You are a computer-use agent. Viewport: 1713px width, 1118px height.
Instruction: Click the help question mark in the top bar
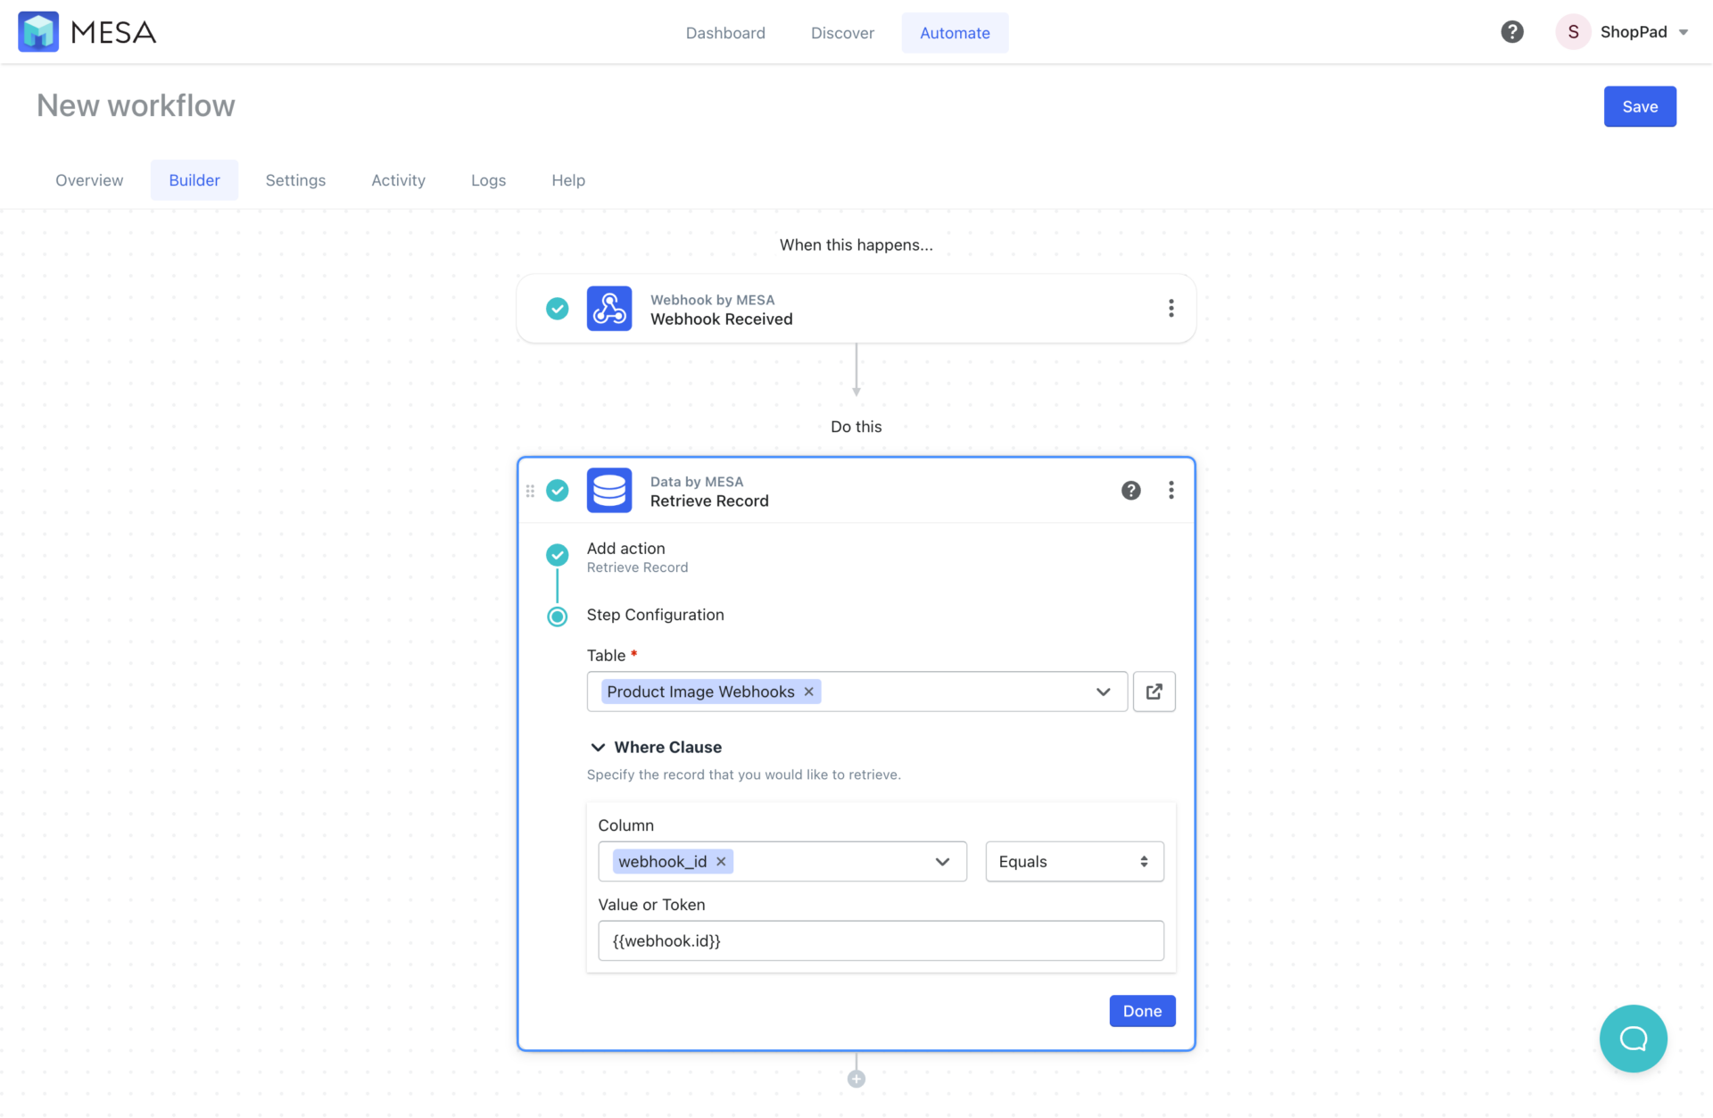pyautogui.click(x=1511, y=31)
